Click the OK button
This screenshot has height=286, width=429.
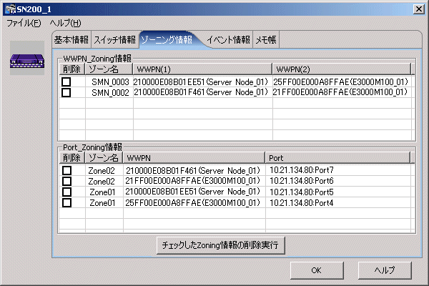(317, 270)
